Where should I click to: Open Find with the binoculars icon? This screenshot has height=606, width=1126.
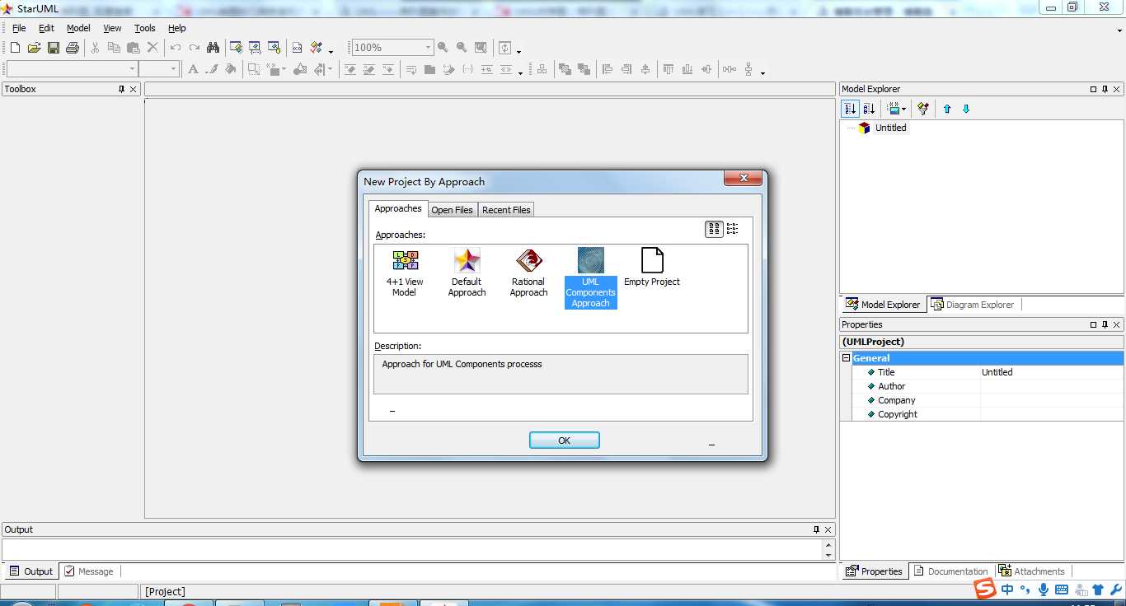coord(213,48)
